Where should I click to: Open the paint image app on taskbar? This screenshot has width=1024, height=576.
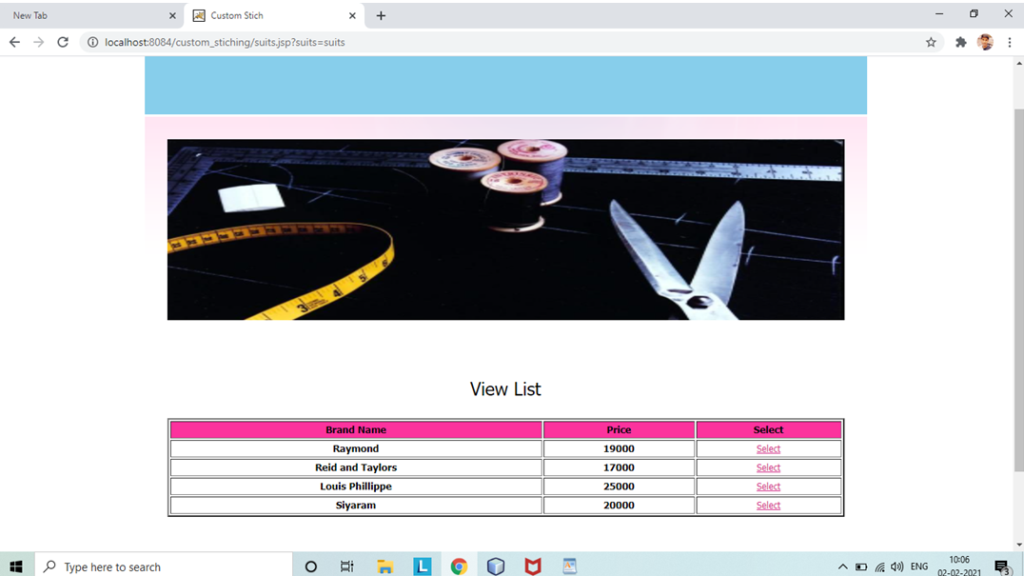[x=569, y=566]
